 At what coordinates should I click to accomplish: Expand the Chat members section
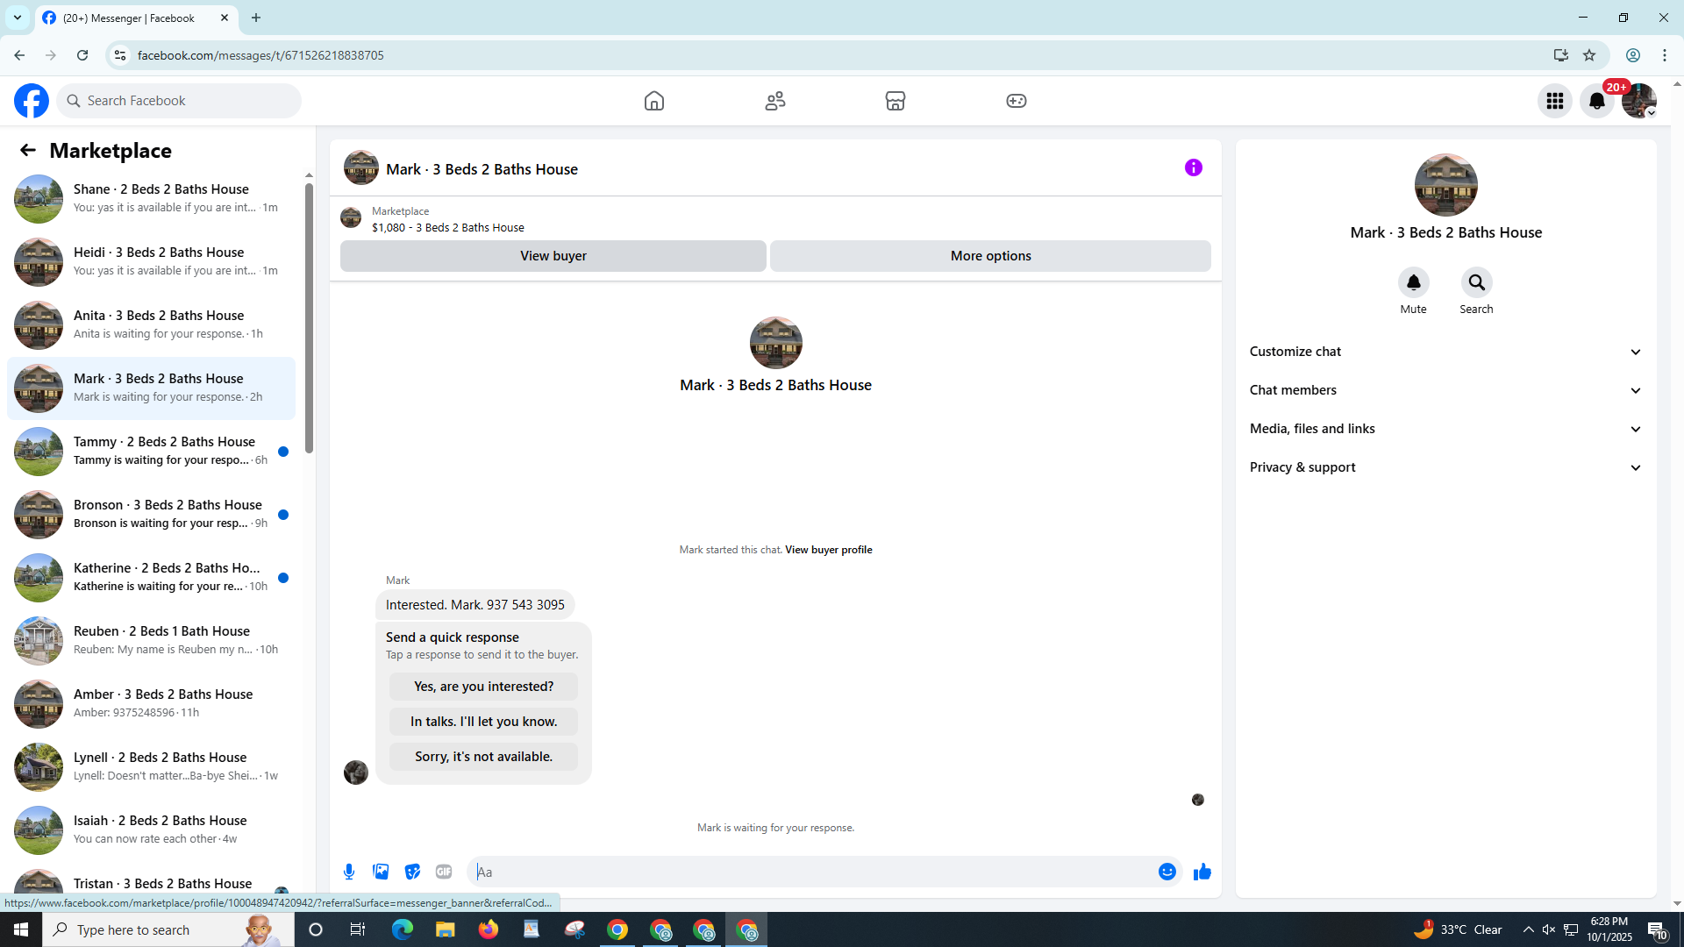click(x=1445, y=390)
